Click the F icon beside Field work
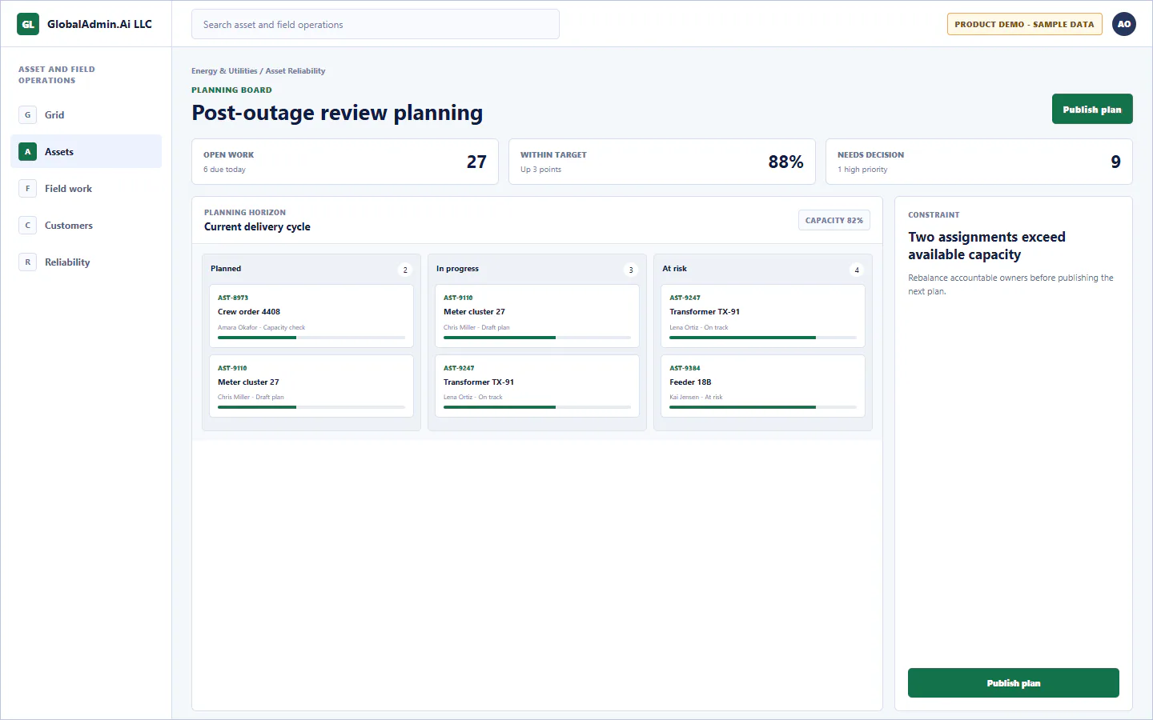 (28, 189)
